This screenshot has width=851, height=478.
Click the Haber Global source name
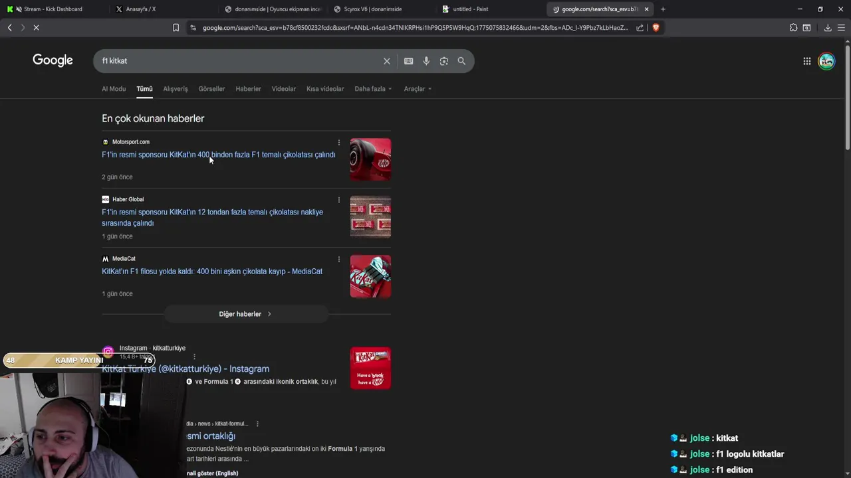pyautogui.click(x=128, y=200)
